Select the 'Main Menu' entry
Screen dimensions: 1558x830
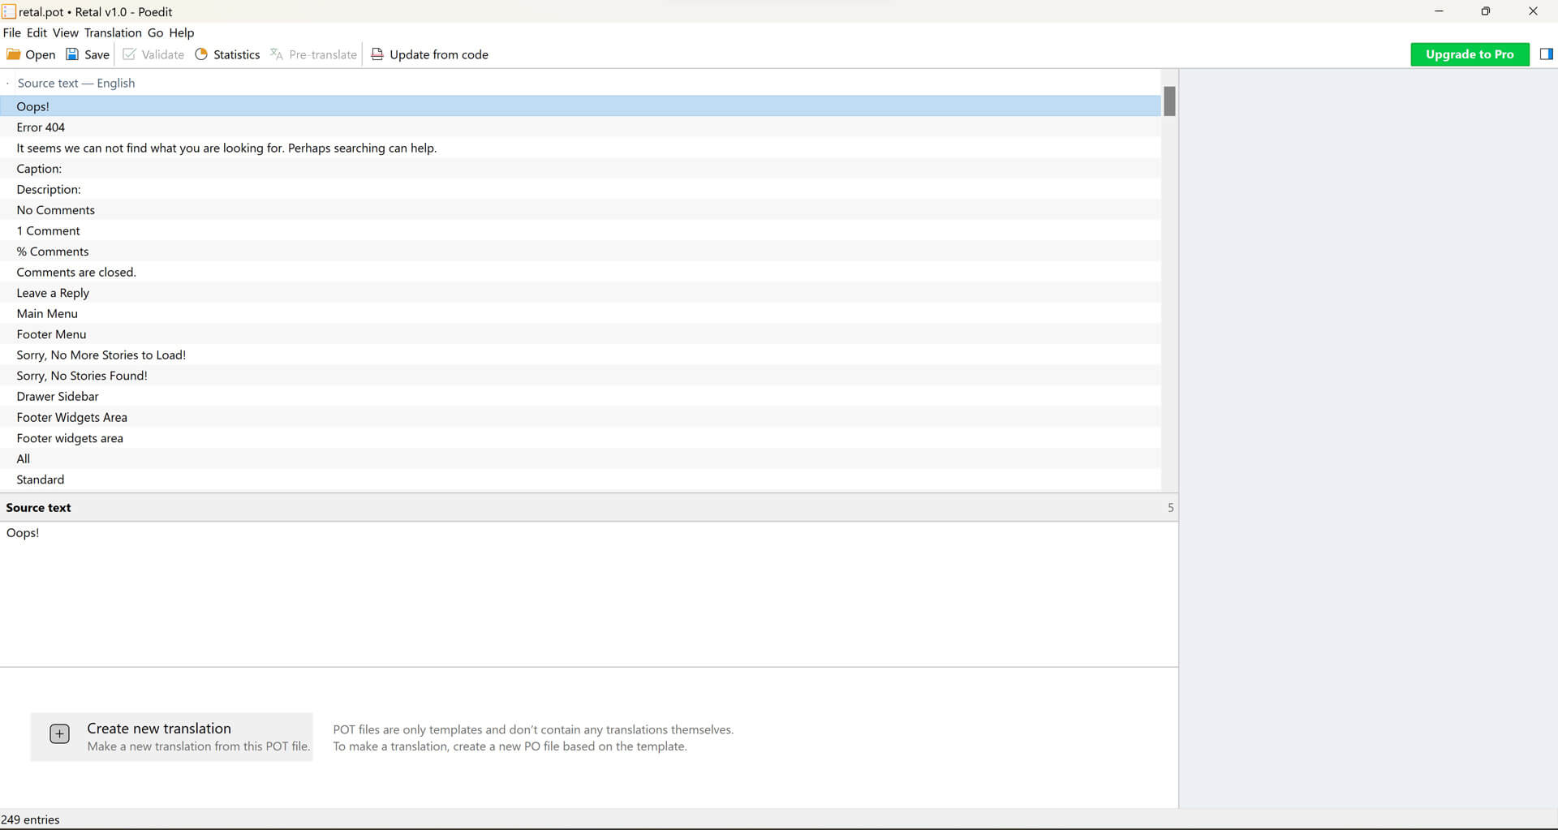(x=580, y=313)
